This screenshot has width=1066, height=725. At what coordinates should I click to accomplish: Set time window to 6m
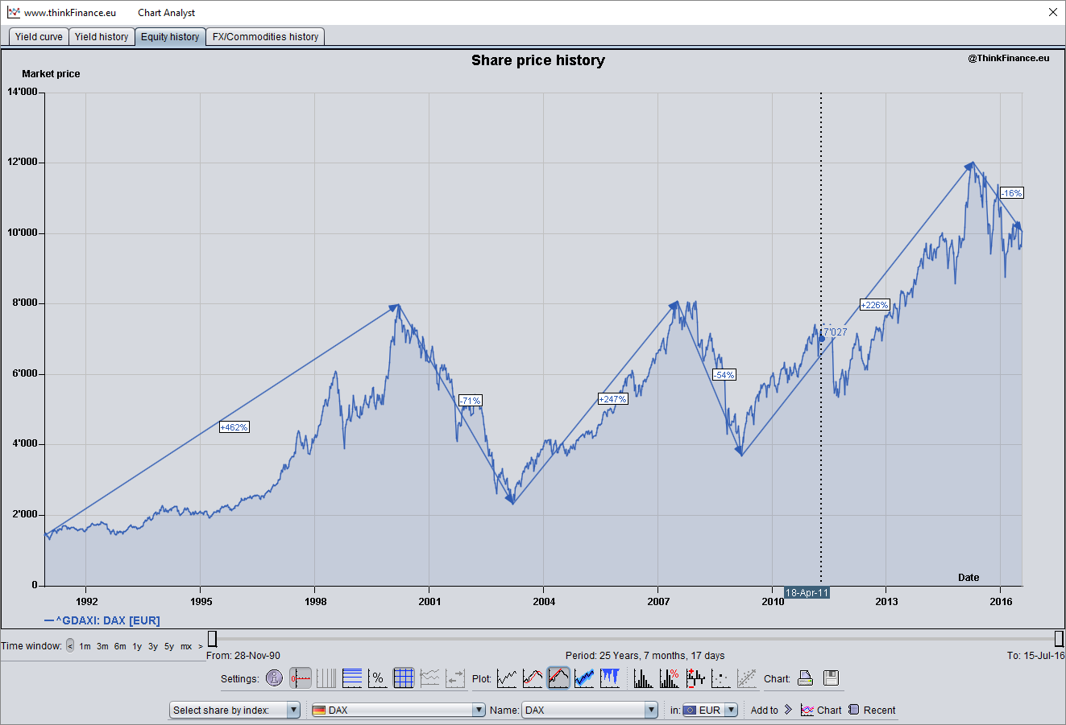[120, 646]
